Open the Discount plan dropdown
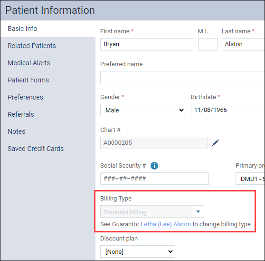 pyautogui.click(x=138, y=251)
